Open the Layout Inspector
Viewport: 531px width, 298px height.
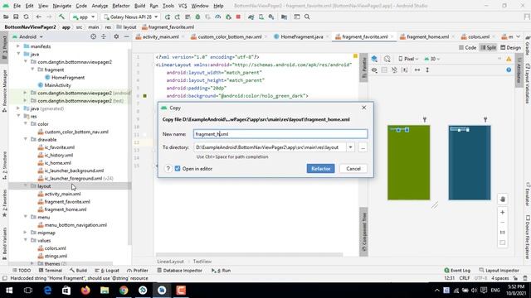pos(499,271)
